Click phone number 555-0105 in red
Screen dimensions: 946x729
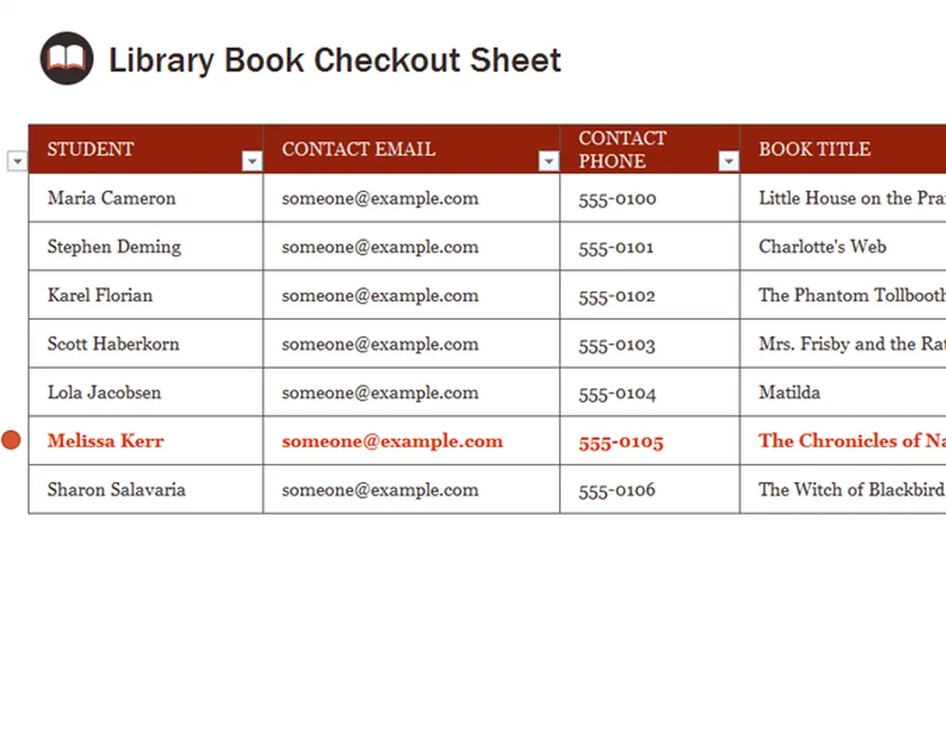(x=621, y=442)
